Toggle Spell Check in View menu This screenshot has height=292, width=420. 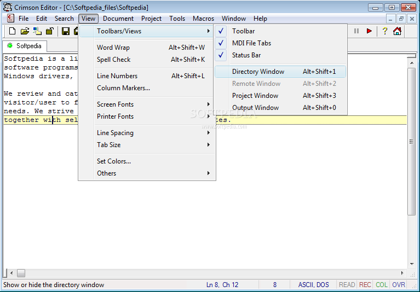tap(147, 60)
